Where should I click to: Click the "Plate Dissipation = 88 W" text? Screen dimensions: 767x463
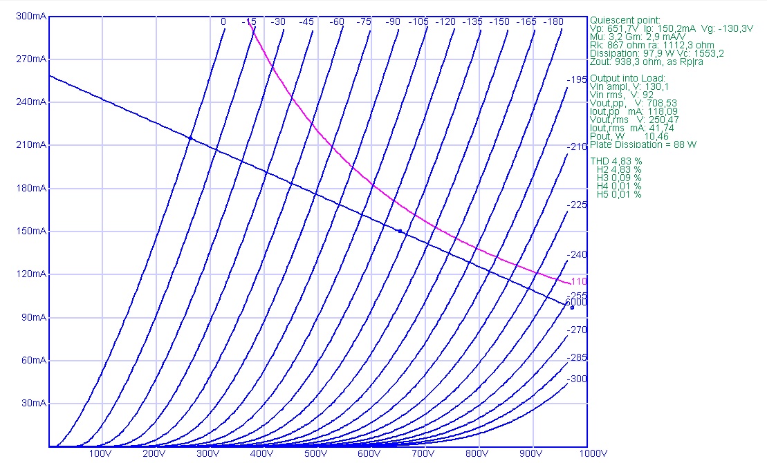point(643,144)
